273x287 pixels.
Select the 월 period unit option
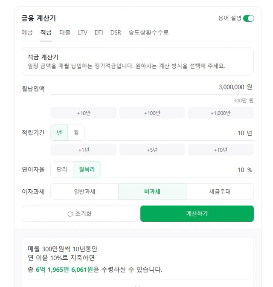(76, 133)
